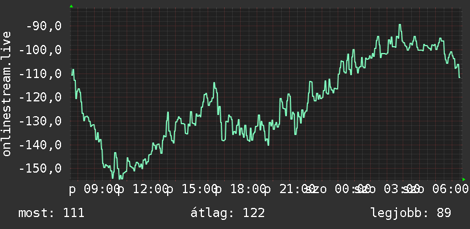Click the 'átlag: 122' average value
This screenshot has width=470, height=229.
coord(228,213)
